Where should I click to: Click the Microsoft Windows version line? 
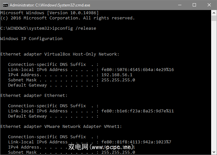(x=50, y=13)
